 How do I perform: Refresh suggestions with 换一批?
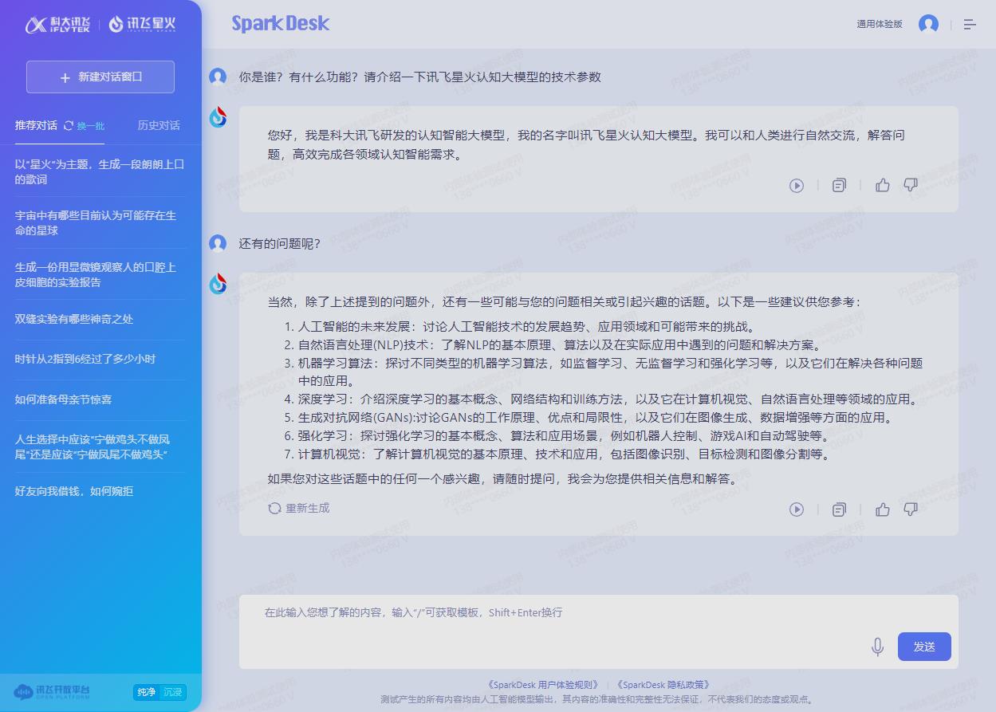tap(85, 125)
